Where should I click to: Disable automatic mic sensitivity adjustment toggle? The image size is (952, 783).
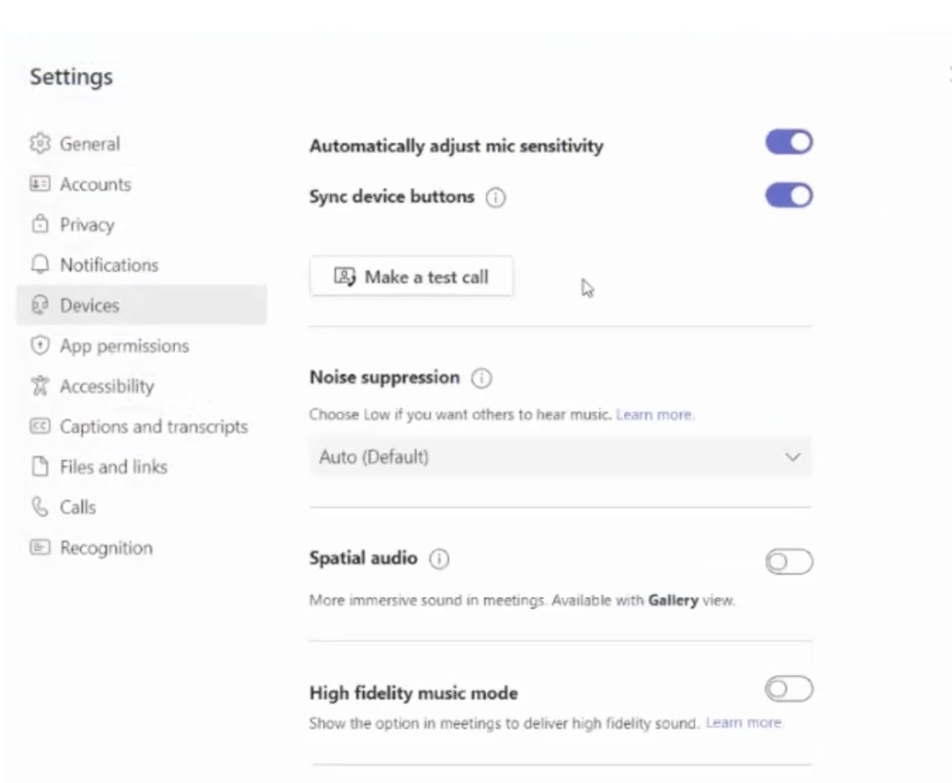click(789, 142)
